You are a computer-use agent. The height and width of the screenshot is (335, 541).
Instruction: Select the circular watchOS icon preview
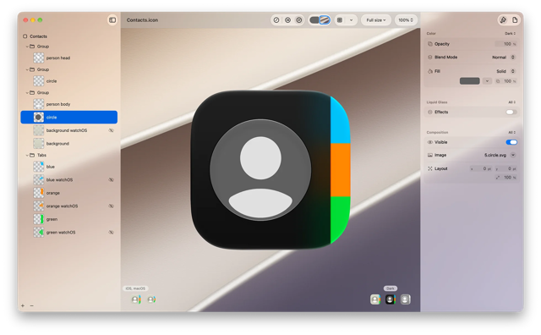151,299
